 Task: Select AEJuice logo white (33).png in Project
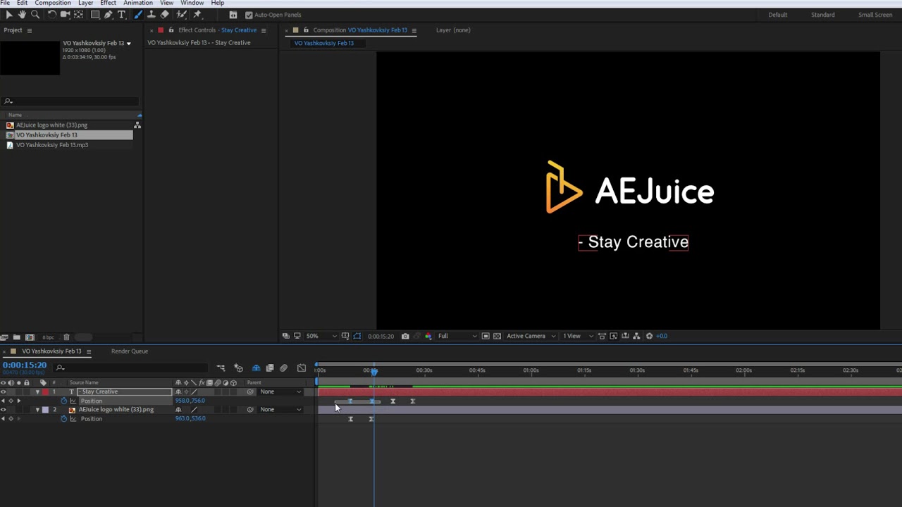pyautogui.click(x=51, y=125)
